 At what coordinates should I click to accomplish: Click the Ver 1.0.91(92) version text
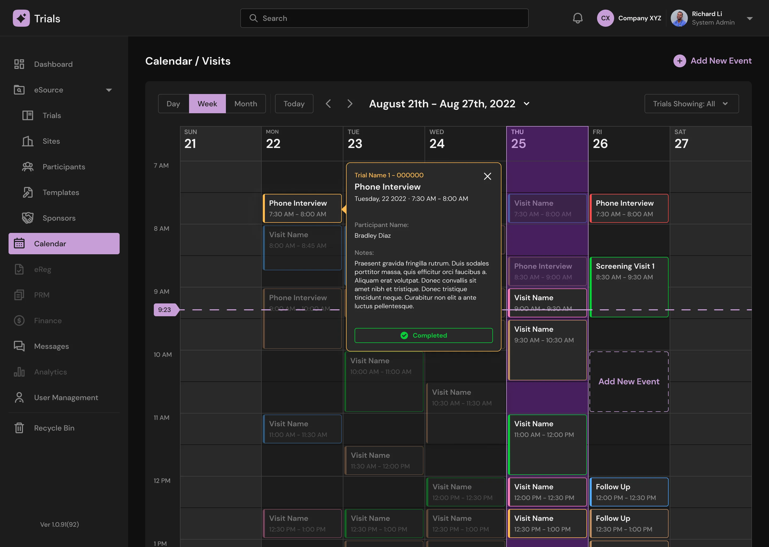pos(59,525)
